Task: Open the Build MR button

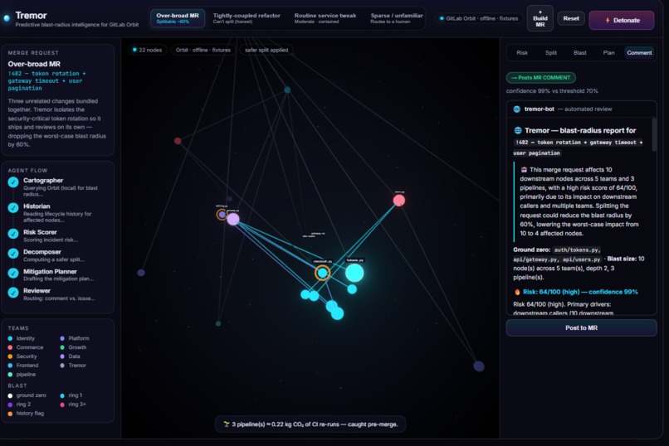Action: (x=540, y=18)
